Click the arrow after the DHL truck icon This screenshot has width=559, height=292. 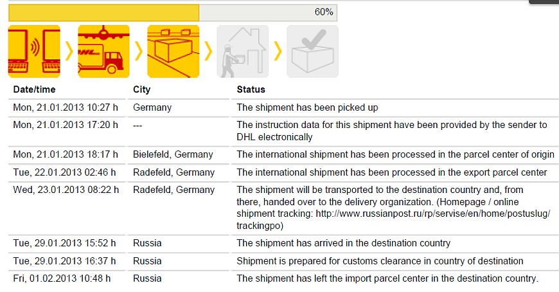click(138, 51)
